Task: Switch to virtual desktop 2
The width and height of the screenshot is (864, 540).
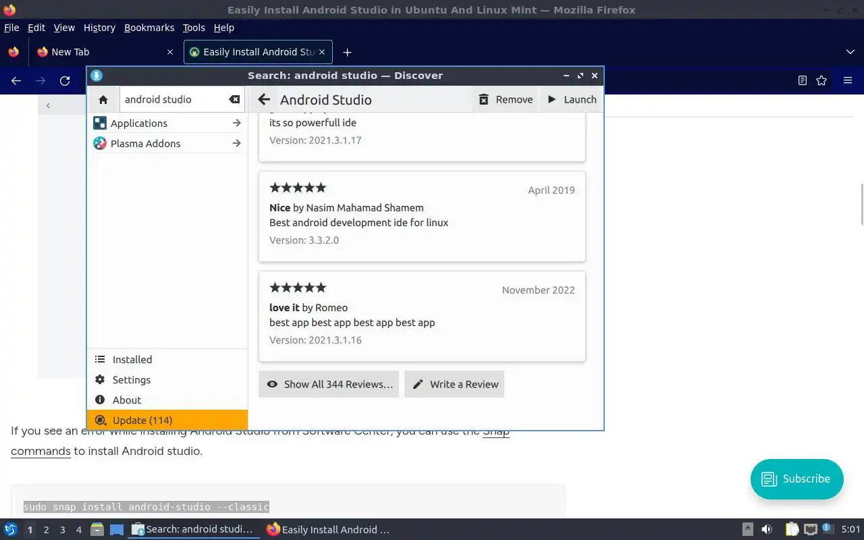Action: pos(46,530)
